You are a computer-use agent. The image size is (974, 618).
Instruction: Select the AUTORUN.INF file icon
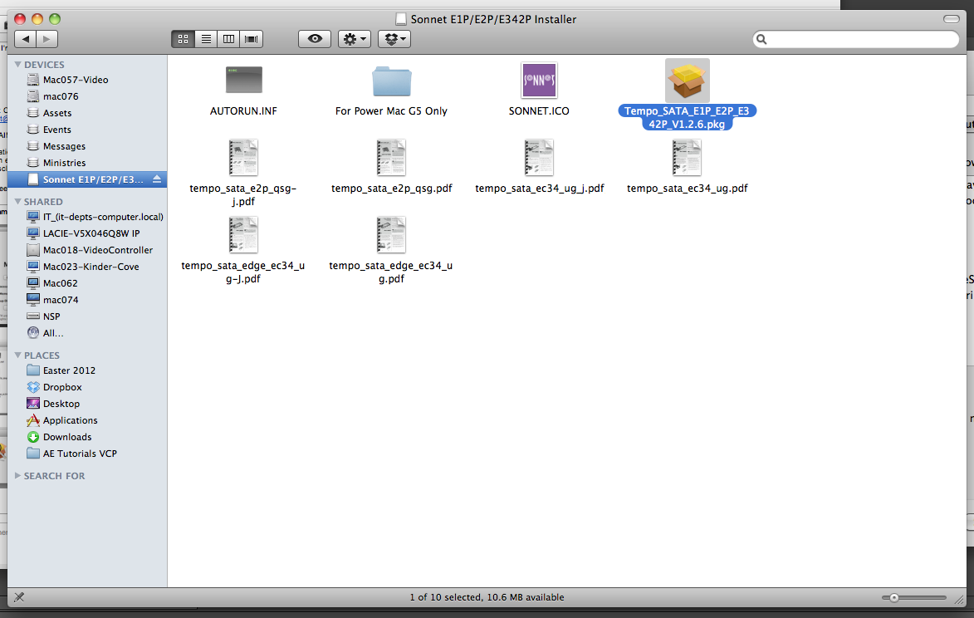click(243, 81)
